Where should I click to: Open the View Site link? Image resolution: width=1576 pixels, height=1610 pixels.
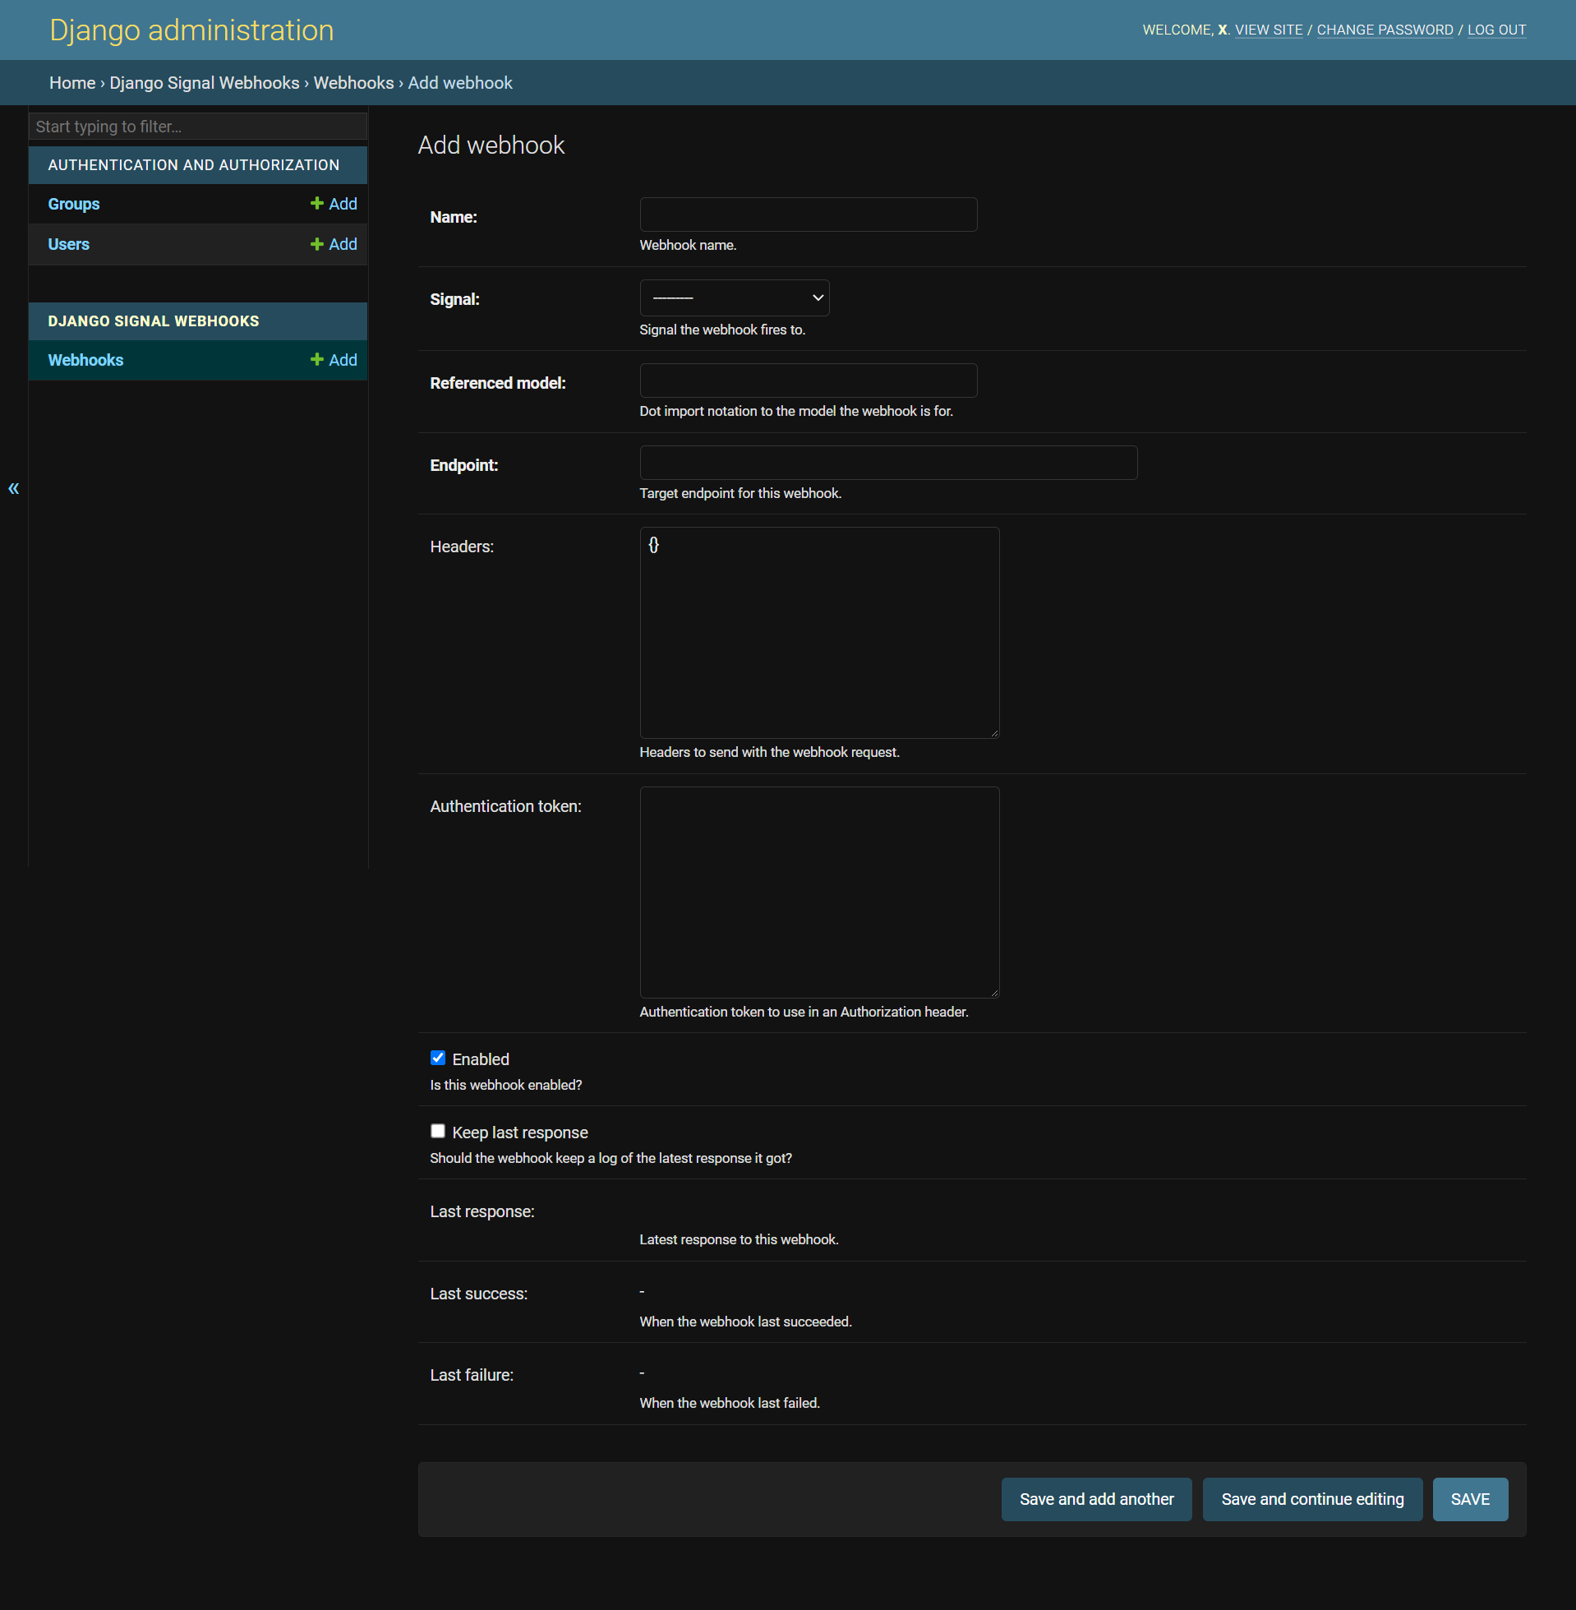(1268, 30)
